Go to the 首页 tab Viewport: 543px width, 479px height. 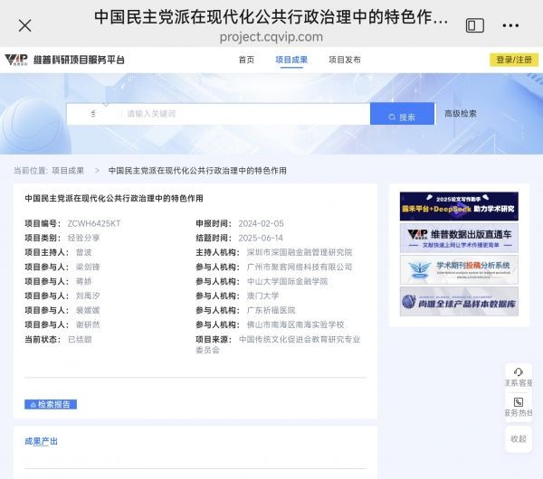click(x=246, y=60)
